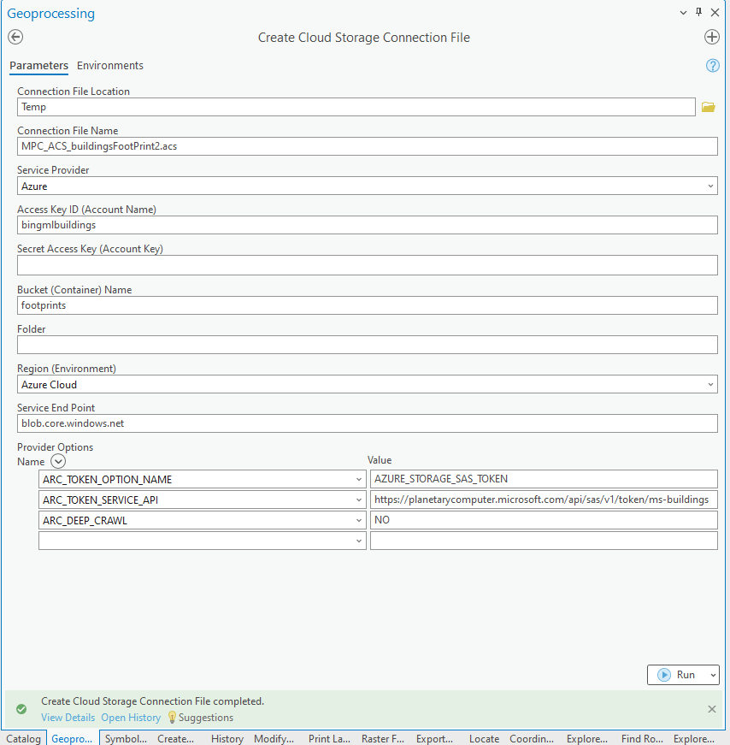The image size is (730, 745).
Task: Open the Help question mark icon
Action: click(712, 65)
